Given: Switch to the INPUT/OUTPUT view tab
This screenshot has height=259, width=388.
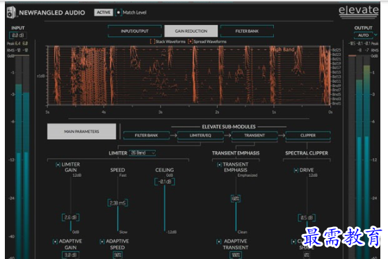Looking at the screenshot, I should coord(135,31).
